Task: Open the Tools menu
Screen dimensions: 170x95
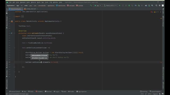Action: (47, 2)
